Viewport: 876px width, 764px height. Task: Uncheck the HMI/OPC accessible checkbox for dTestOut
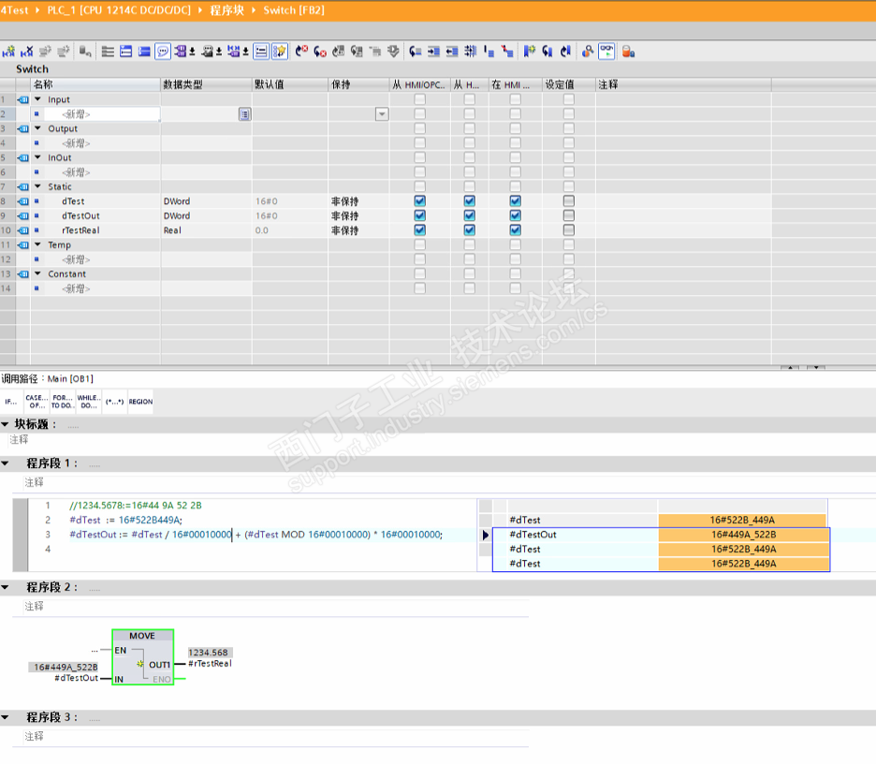pos(419,215)
